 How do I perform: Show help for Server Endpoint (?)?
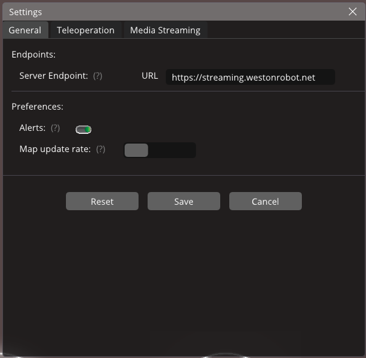pyautogui.click(x=97, y=76)
